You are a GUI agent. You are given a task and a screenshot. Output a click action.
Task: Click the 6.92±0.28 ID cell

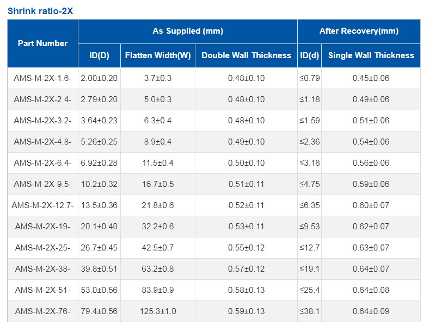click(x=99, y=163)
